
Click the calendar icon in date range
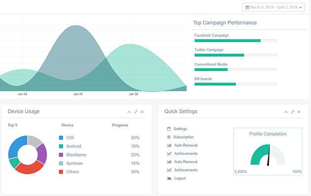click(x=247, y=7)
